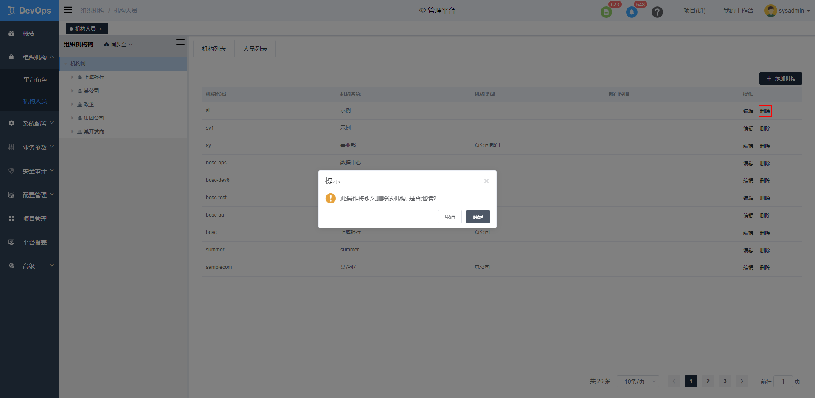Click 编辑 for the bosc-ops row
The image size is (815, 398).
point(748,164)
